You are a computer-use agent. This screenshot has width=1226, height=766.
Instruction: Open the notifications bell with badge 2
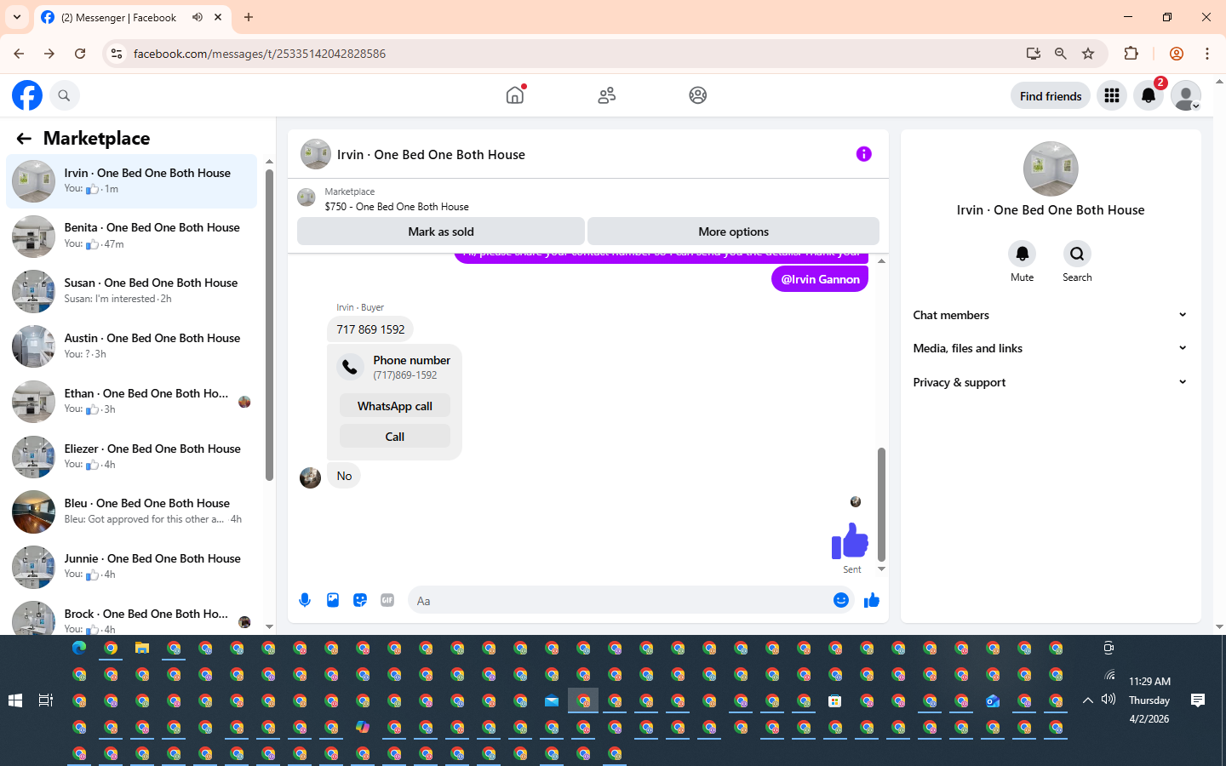(x=1149, y=96)
